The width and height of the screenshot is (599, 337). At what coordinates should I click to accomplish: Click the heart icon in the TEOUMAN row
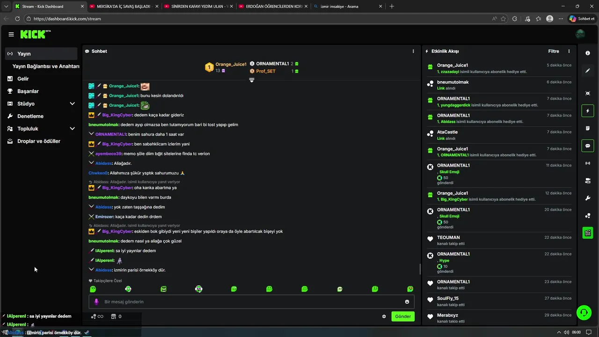[x=430, y=239]
